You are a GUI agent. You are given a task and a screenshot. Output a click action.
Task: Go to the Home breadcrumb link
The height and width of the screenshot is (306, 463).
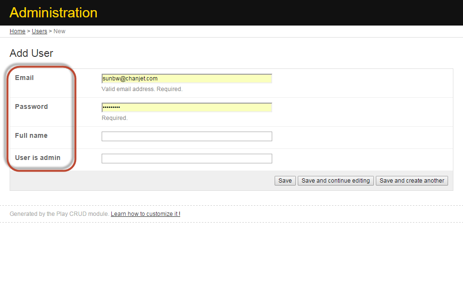(17, 31)
